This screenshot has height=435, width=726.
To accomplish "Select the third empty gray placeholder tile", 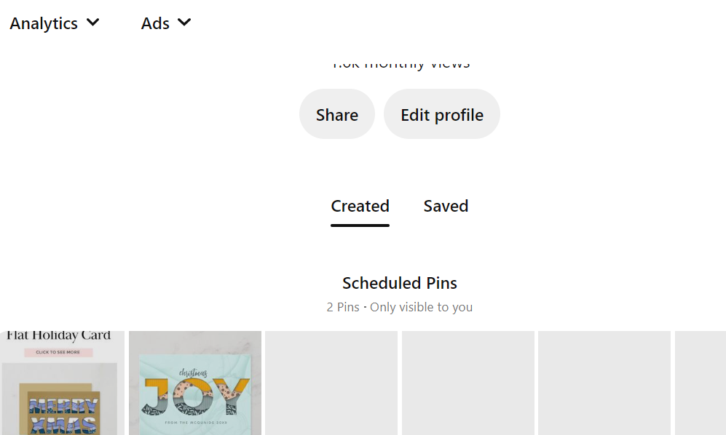I will (x=604, y=383).
